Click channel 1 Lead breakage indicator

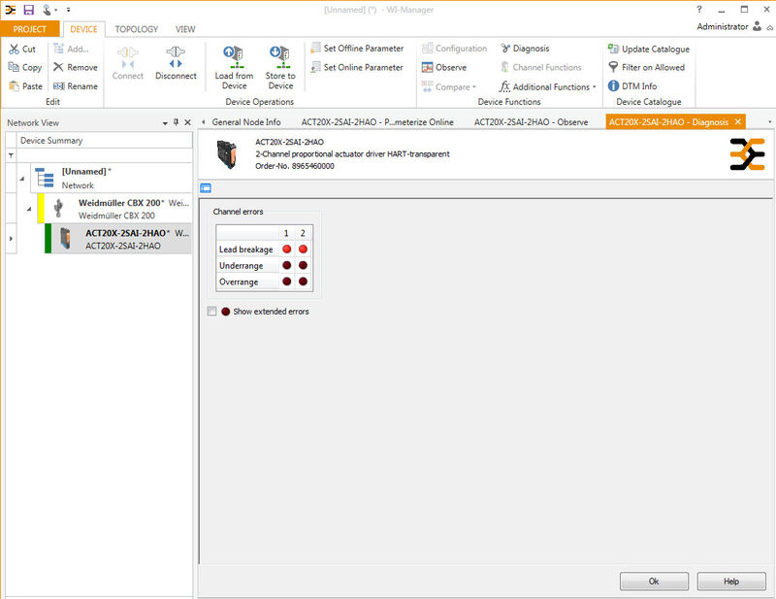coord(286,250)
